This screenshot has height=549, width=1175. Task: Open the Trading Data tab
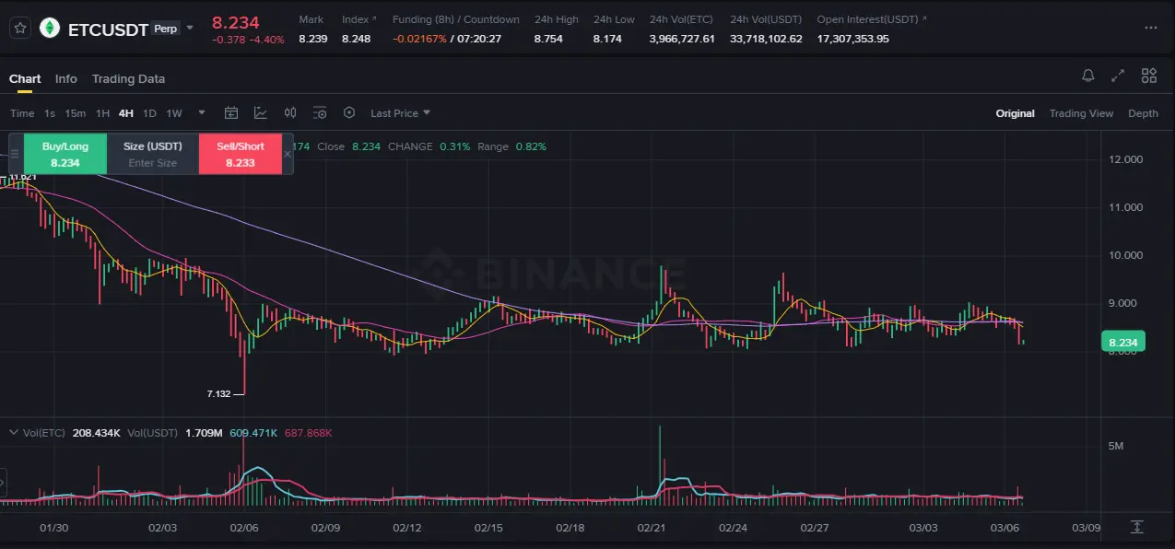tap(129, 78)
